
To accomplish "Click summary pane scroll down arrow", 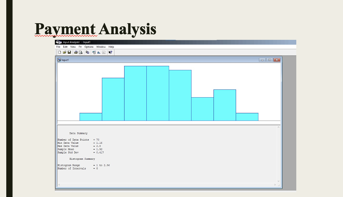I will click(278, 181).
